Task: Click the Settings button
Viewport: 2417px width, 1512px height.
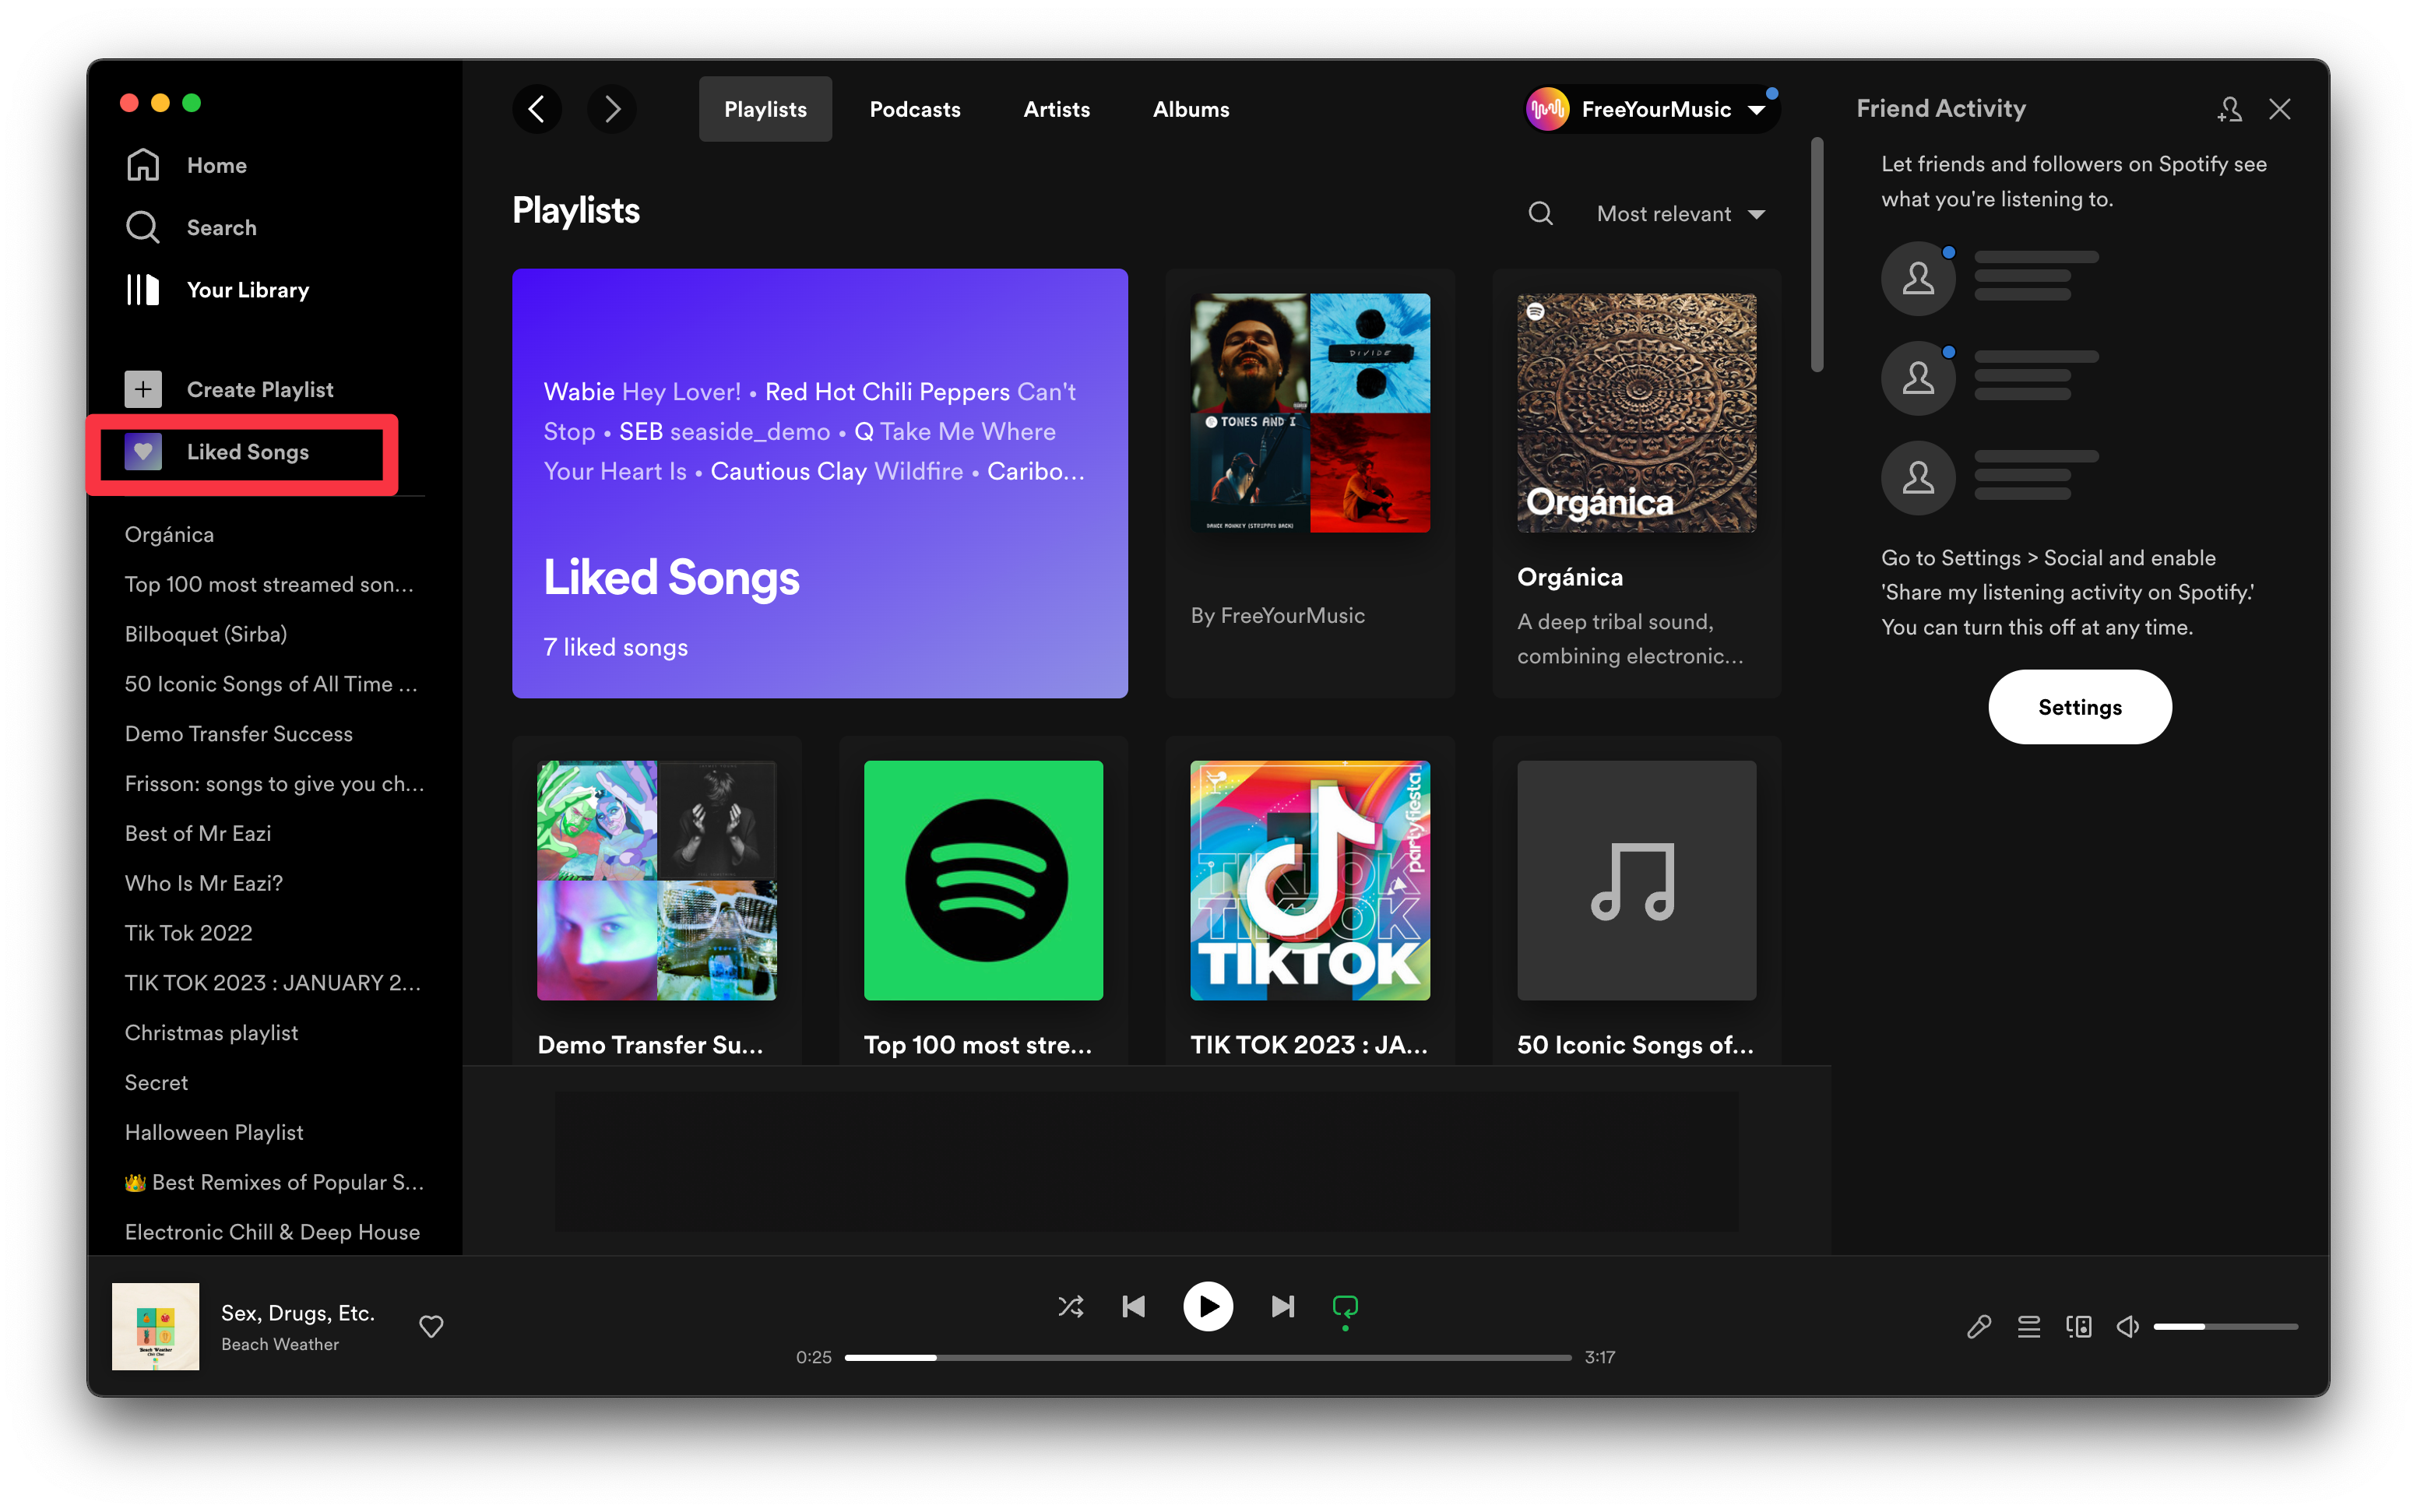Action: [x=2080, y=707]
